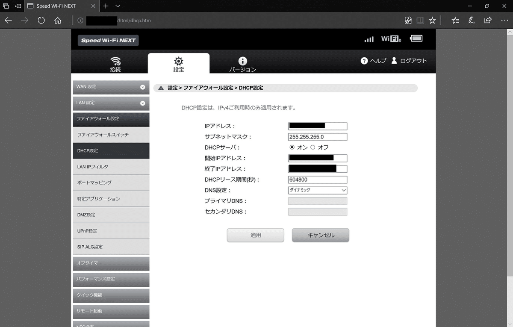Click ログアウト to log out
513x327 pixels.
pyautogui.click(x=409, y=61)
